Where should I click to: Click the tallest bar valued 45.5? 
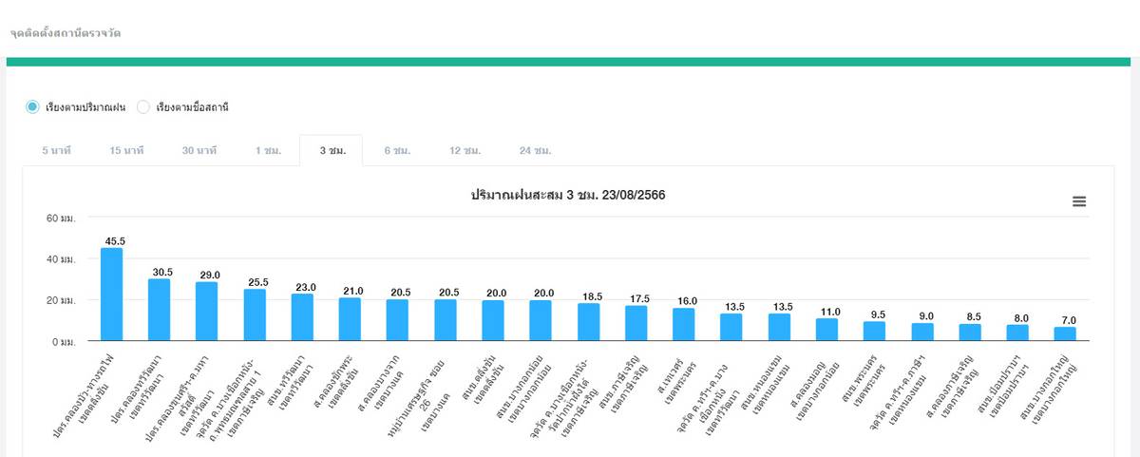tap(112, 295)
